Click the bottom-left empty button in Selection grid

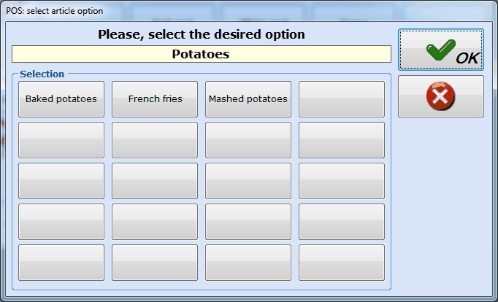coord(61,263)
